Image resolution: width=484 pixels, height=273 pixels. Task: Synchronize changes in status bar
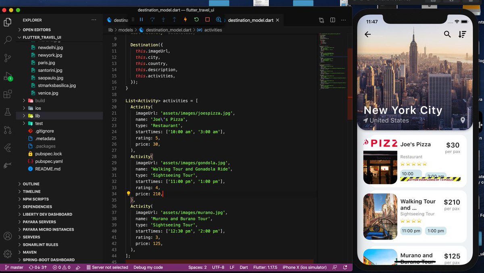click(x=38, y=267)
